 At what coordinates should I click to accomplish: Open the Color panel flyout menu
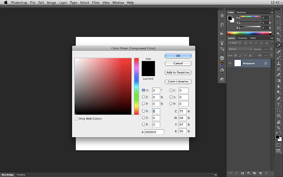[271, 12]
